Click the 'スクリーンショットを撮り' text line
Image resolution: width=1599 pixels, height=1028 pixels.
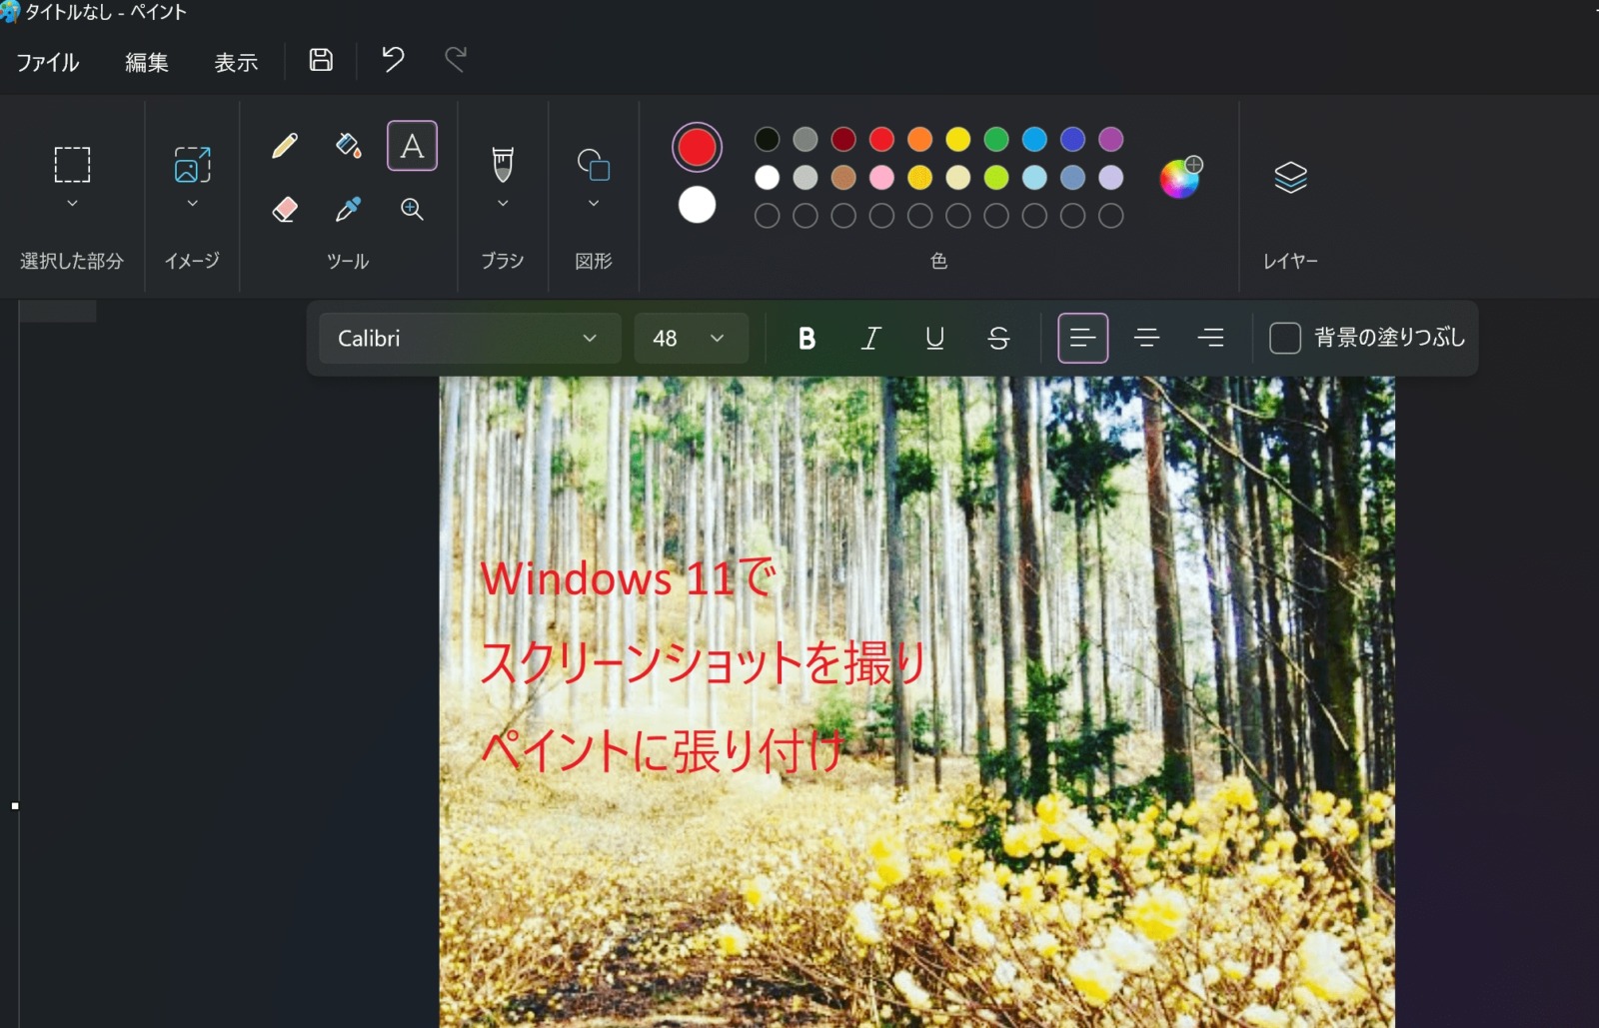pos(704,662)
